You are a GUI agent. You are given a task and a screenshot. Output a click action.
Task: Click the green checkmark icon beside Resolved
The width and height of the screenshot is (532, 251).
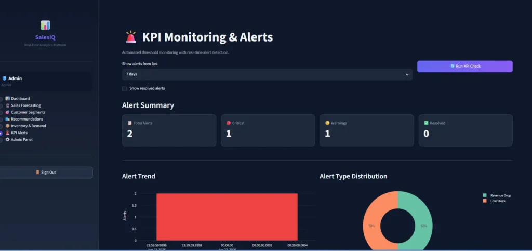(426, 123)
